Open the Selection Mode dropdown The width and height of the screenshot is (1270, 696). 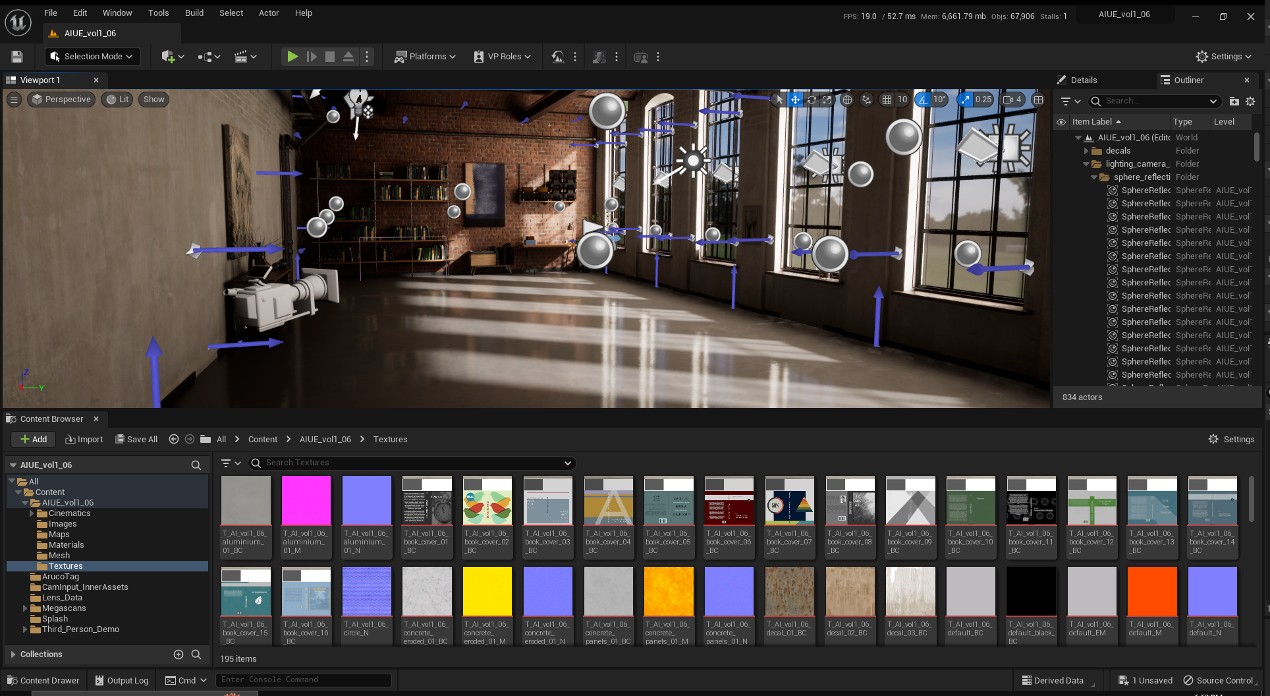coord(92,56)
